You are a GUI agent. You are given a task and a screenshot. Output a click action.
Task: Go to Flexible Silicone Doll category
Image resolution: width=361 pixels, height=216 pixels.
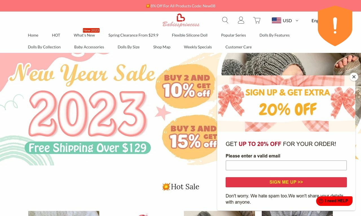point(190,35)
